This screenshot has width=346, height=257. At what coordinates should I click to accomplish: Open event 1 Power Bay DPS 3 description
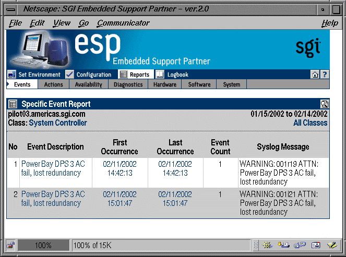[x=53, y=168]
